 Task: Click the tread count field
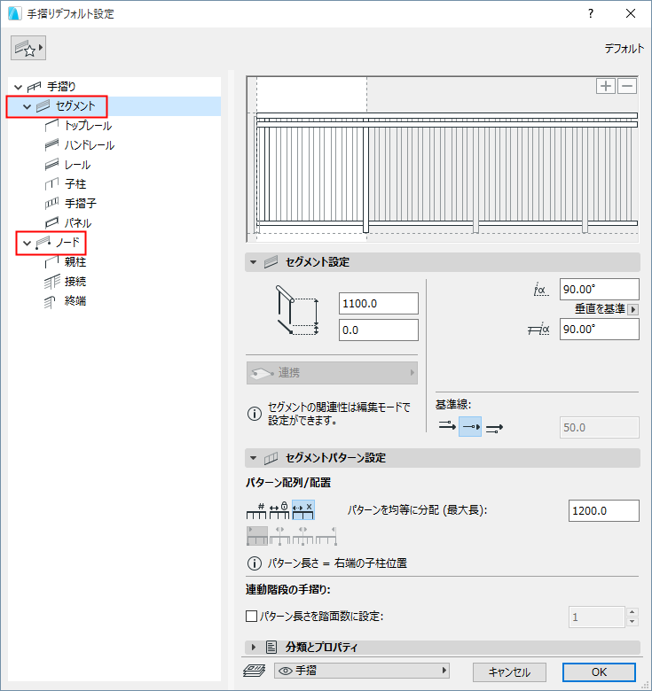[x=596, y=617]
